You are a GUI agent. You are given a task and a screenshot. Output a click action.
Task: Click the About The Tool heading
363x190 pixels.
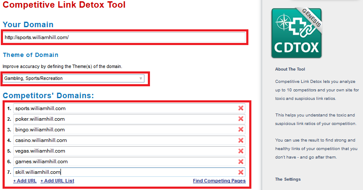tap(290, 69)
